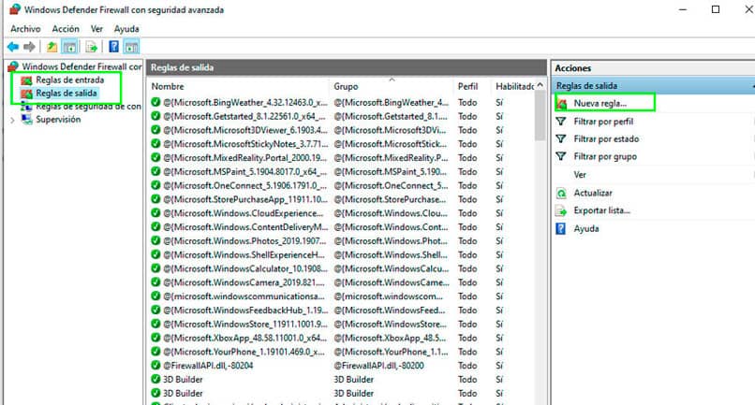The image size is (755, 405).
Task: Click green check icon of XboxApp rule
Action: pos(155,338)
